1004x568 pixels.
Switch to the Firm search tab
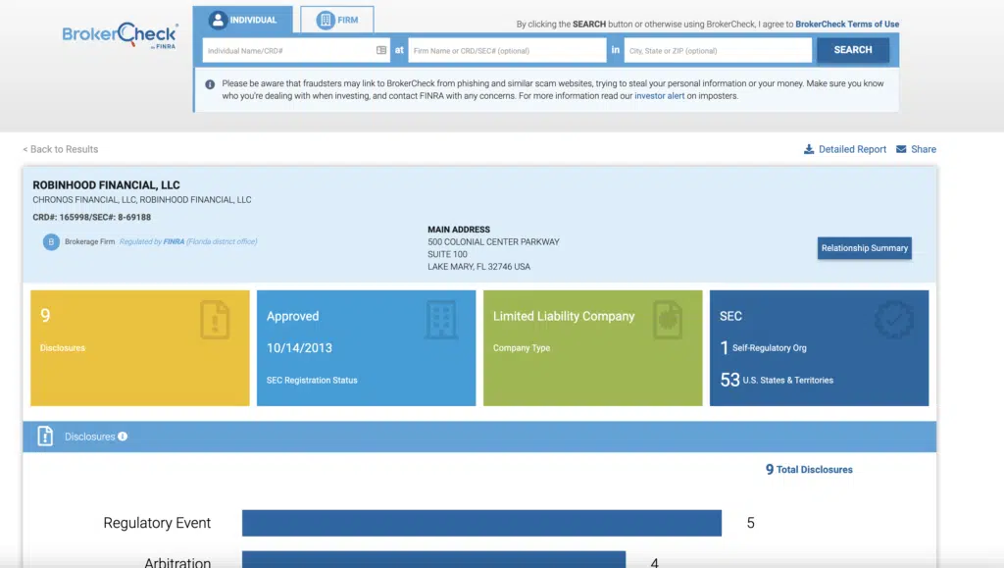pos(336,20)
